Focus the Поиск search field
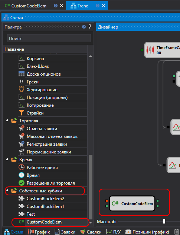Image resolution: width=180 pixels, height=235 pixels. [x=49, y=39]
